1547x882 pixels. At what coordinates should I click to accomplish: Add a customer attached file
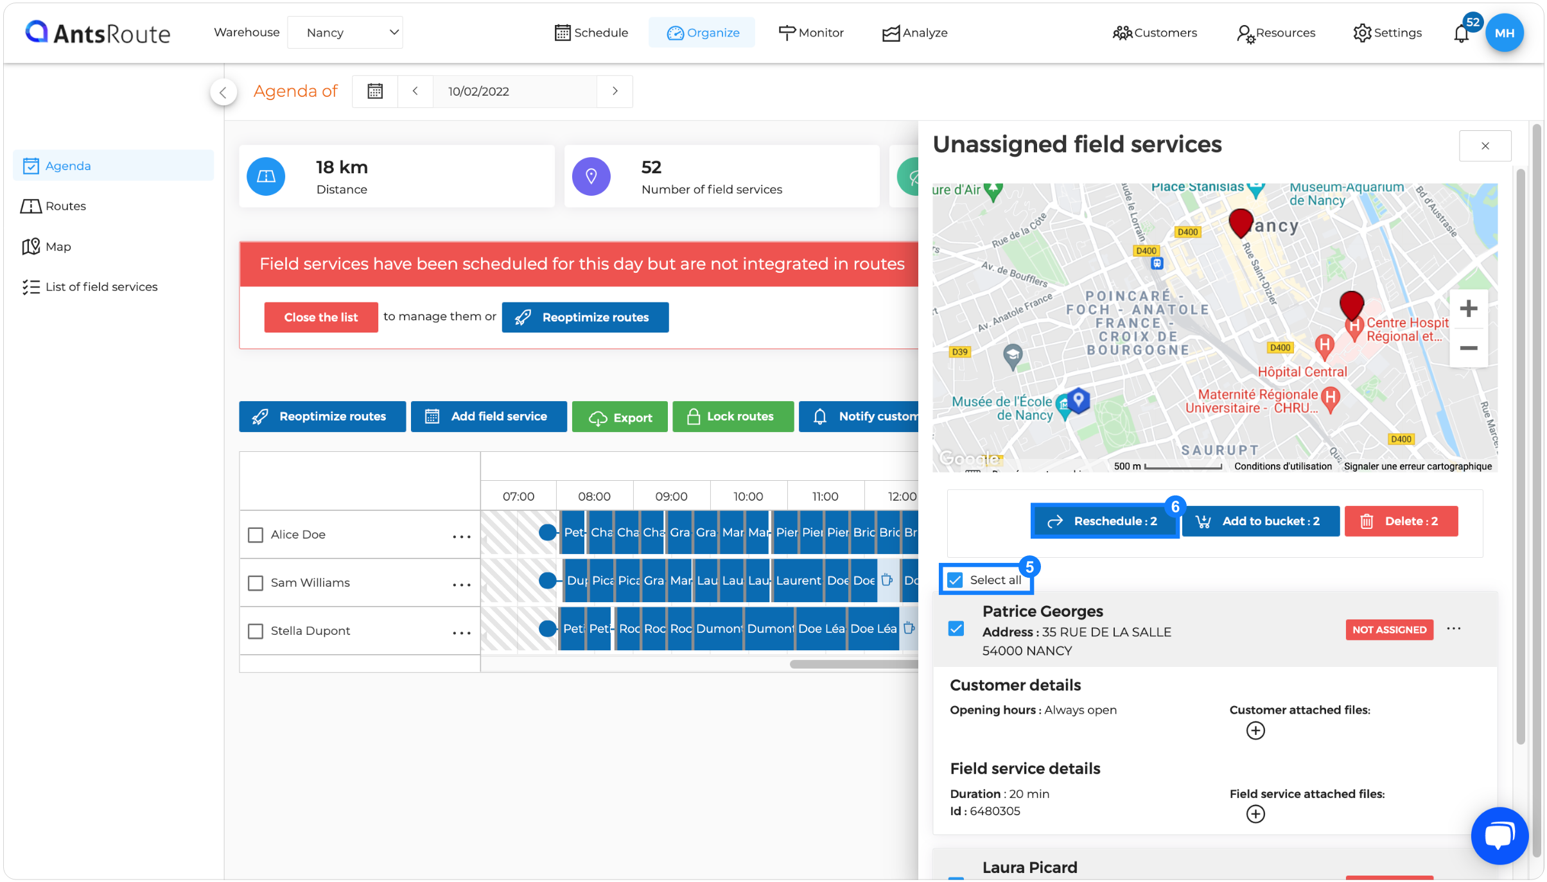point(1255,731)
